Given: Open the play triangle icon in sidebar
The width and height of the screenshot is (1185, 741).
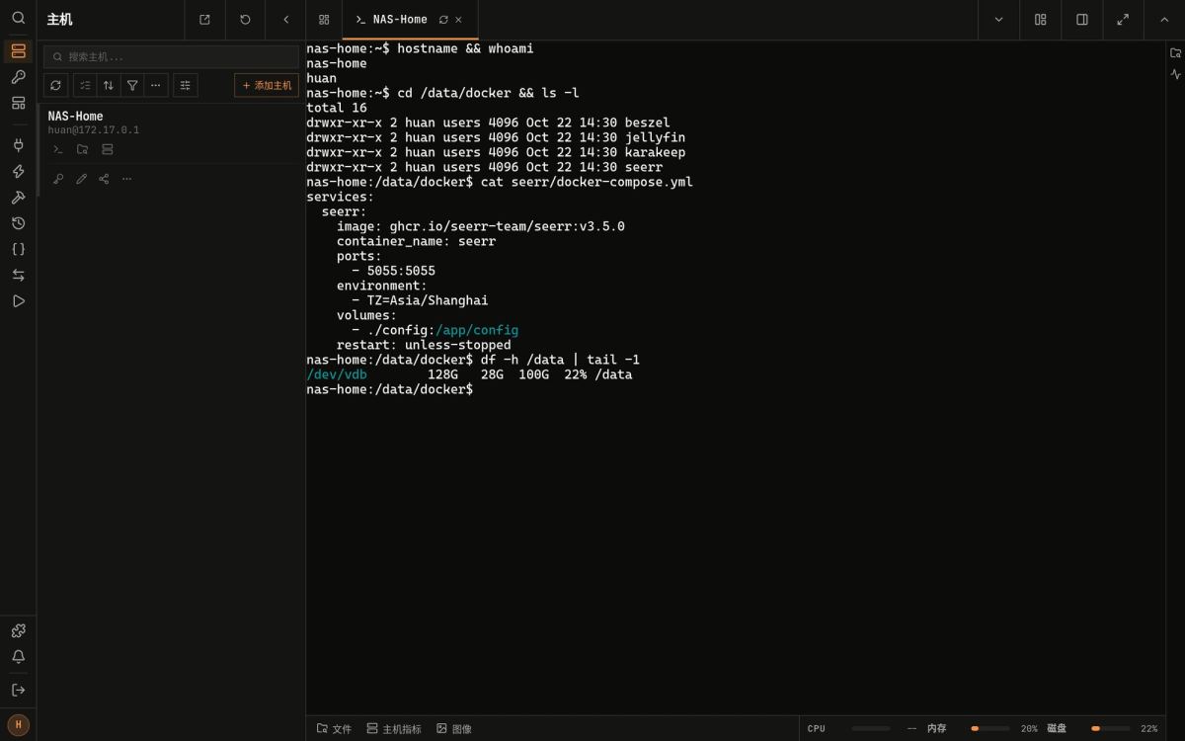Looking at the screenshot, I should (x=18, y=300).
